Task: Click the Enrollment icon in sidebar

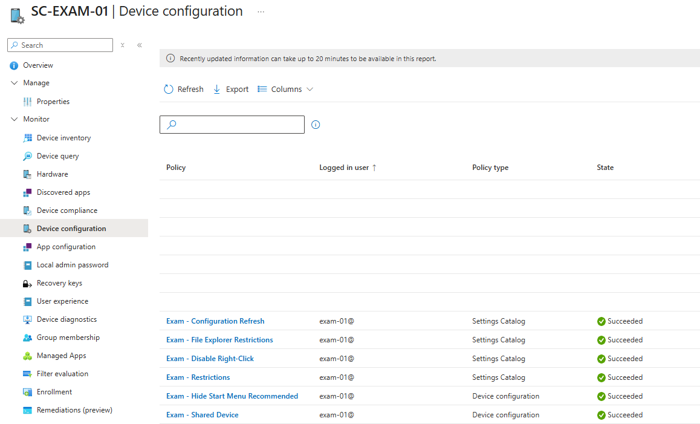Action: (27, 393)
